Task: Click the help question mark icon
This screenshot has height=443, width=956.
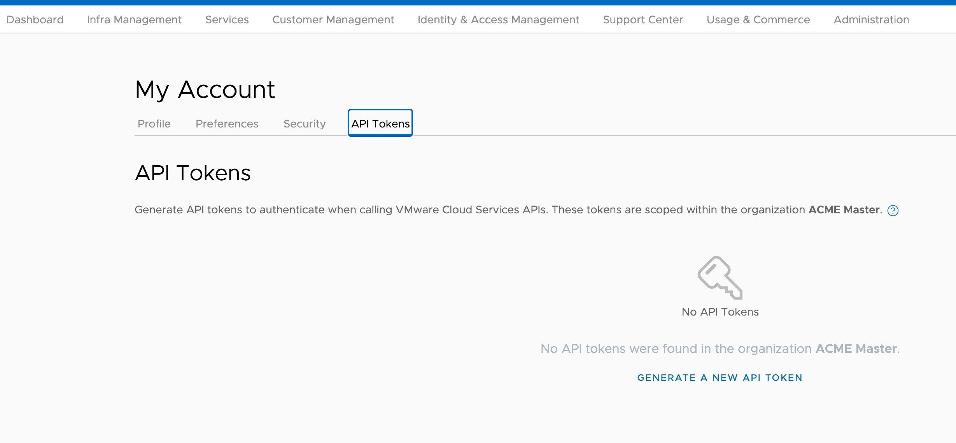Action: click(893, 211)
